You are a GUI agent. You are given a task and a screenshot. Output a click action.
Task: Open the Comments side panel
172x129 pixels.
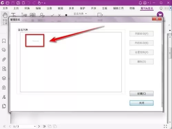coord(4,50)
